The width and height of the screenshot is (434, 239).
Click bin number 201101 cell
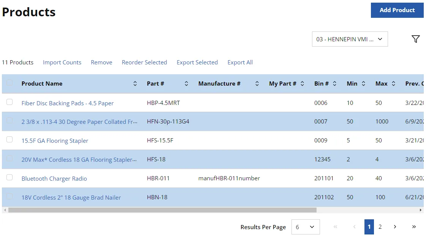(x=324, y=178)
